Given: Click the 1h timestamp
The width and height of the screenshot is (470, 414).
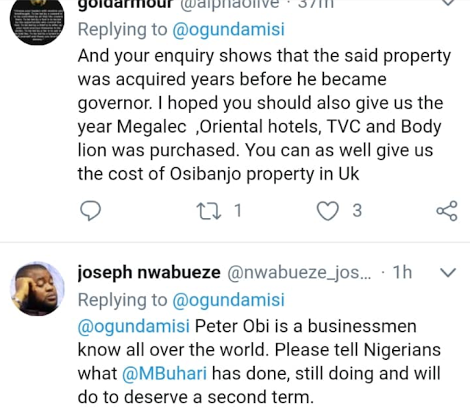Looking at the screenshot, I should [x=402, y=273].
